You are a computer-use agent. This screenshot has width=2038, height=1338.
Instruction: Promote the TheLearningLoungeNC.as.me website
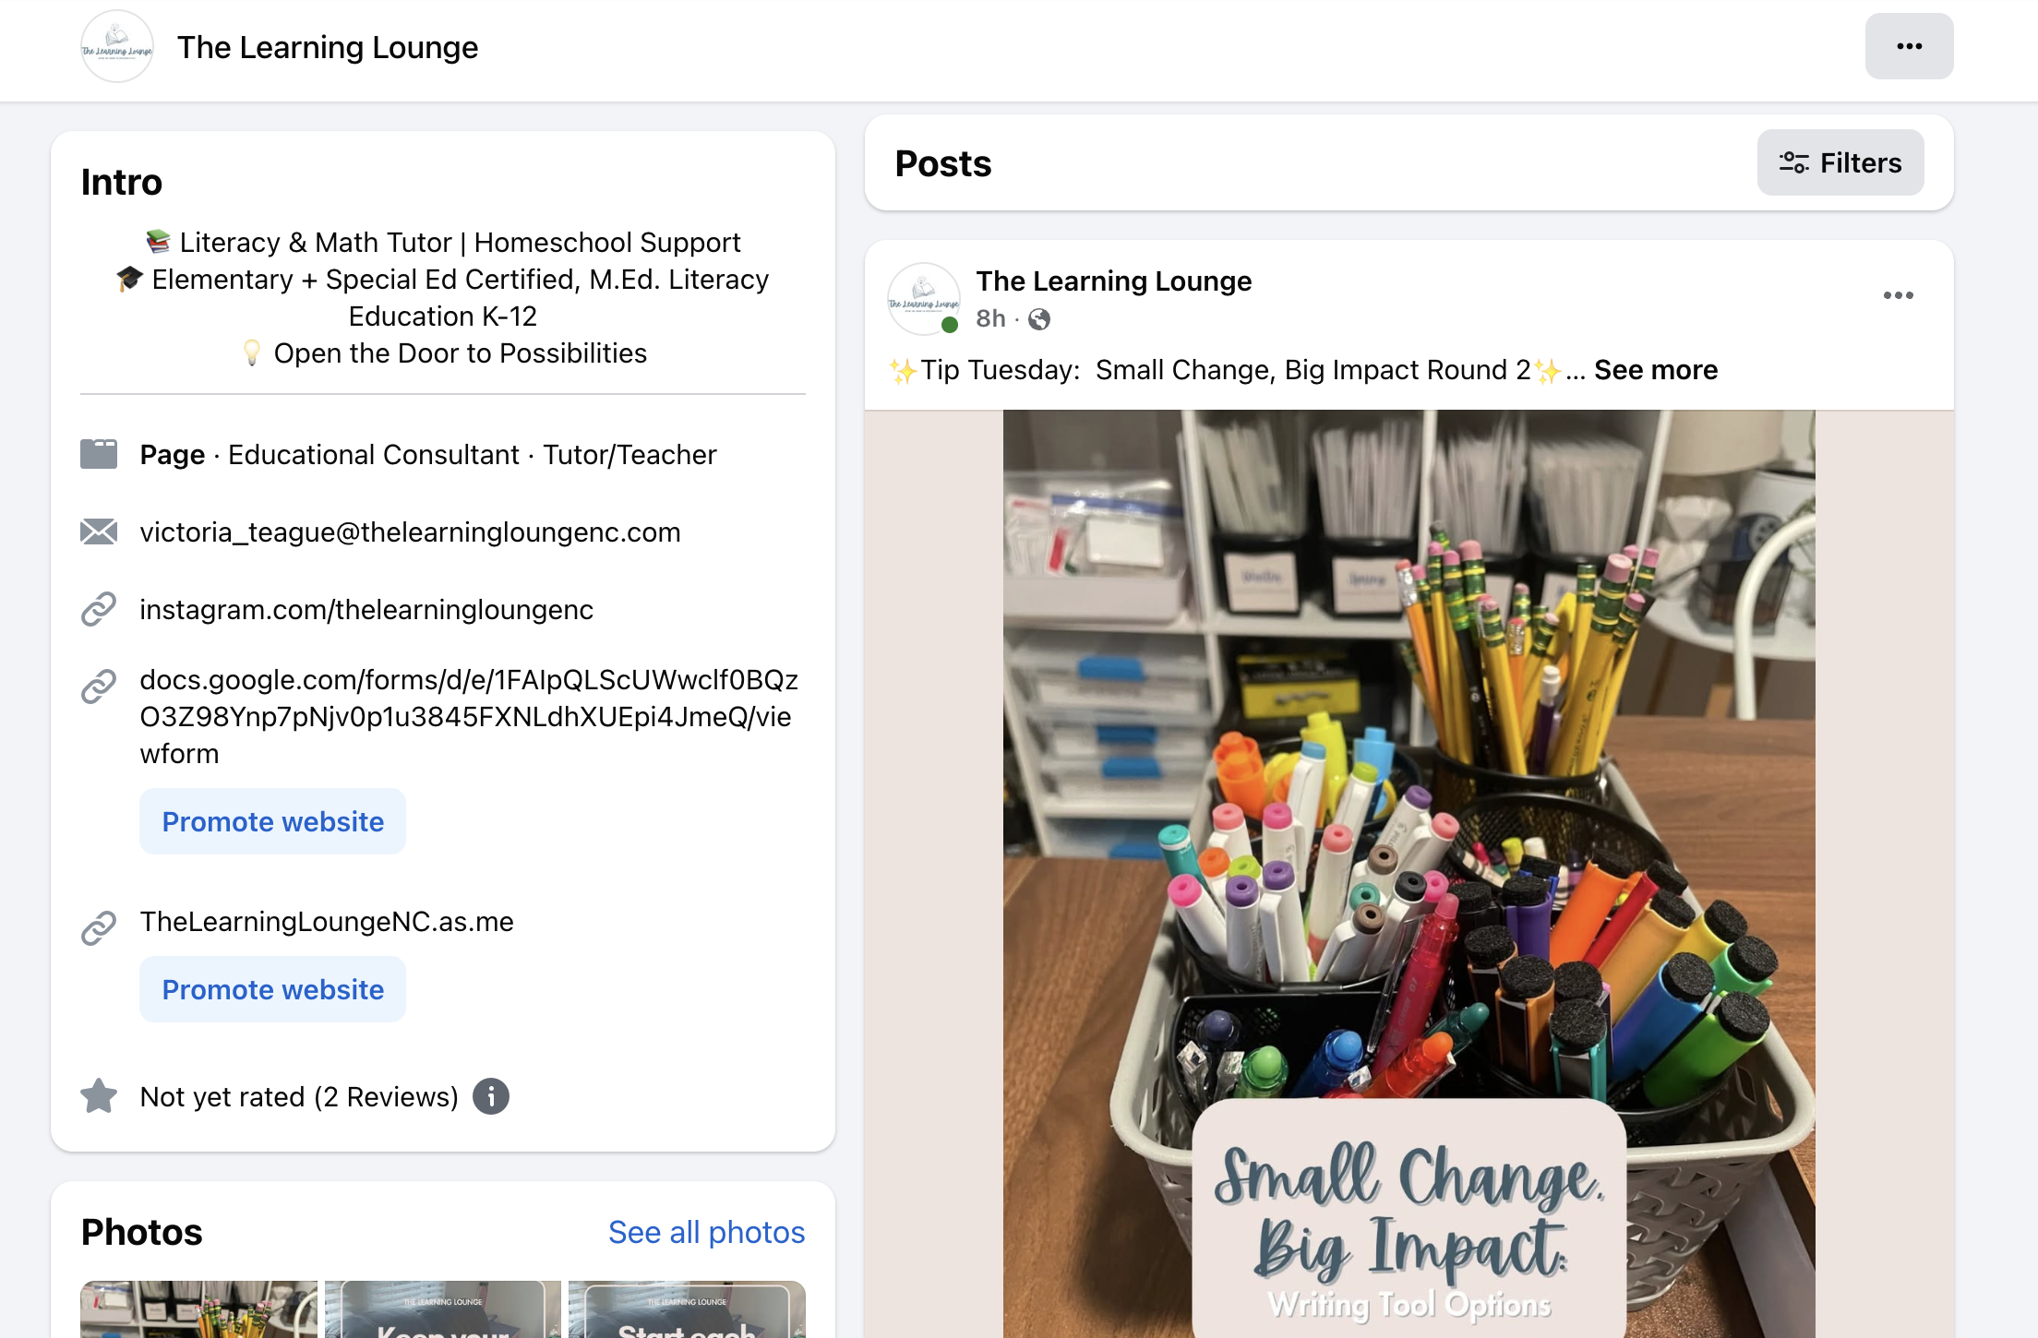272,989
